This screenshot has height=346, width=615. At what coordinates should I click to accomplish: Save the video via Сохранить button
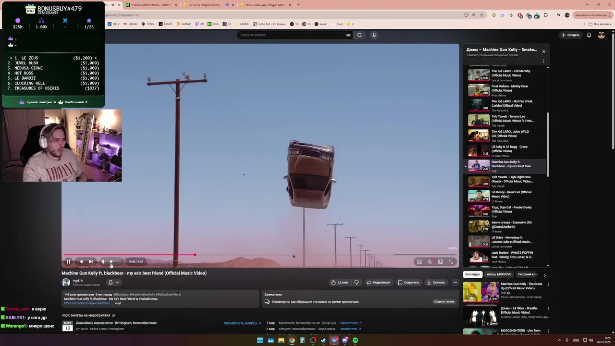pos(409,283)
